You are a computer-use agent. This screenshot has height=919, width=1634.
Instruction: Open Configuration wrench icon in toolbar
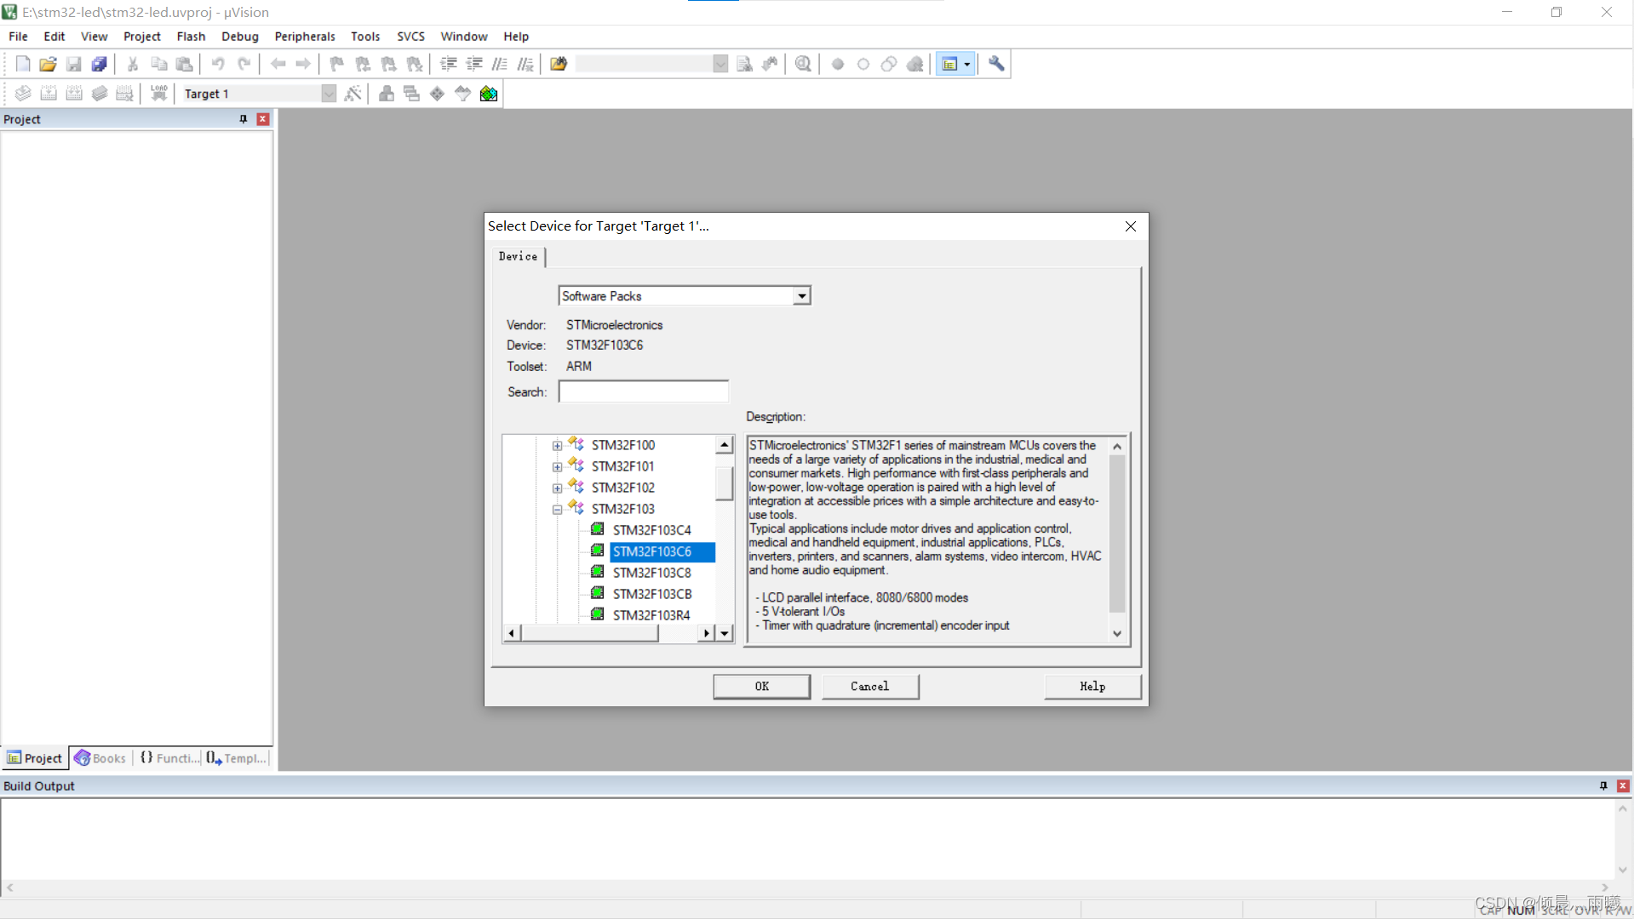click(996, 64)
